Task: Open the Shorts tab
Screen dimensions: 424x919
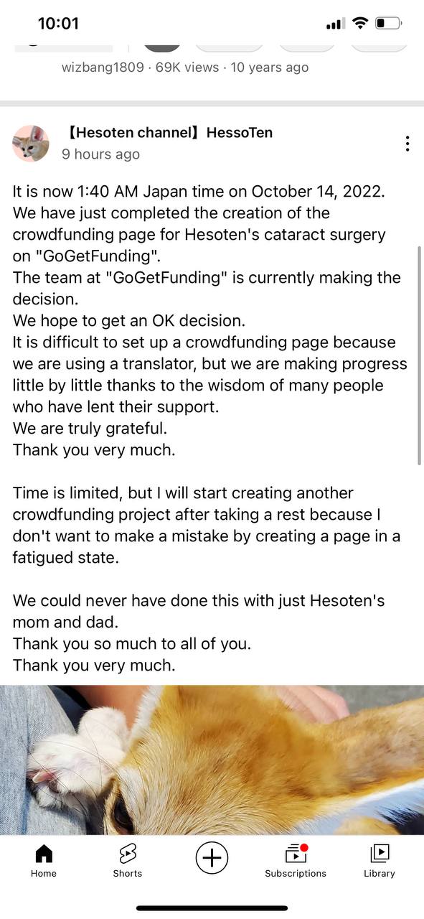Action: click(128, 861)
